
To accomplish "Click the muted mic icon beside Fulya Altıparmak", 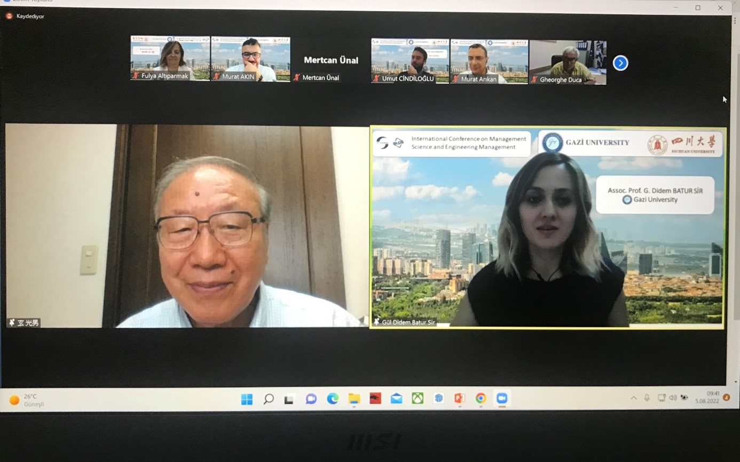I will coord(136,76).
